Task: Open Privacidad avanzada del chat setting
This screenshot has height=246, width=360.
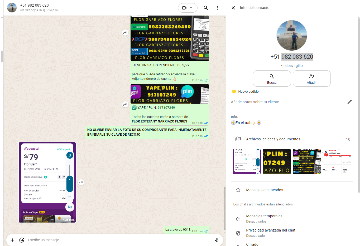Action: [271, 233]
